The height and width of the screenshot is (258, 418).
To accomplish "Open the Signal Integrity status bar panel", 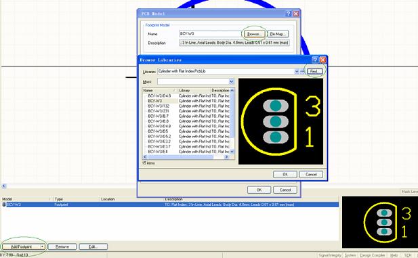I will (330, 255).
